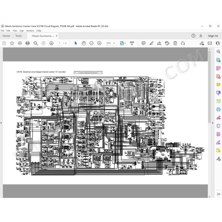Open Export PDF in right pane
Viewport: 222px width, 222px height.
(x=218, y=60)
